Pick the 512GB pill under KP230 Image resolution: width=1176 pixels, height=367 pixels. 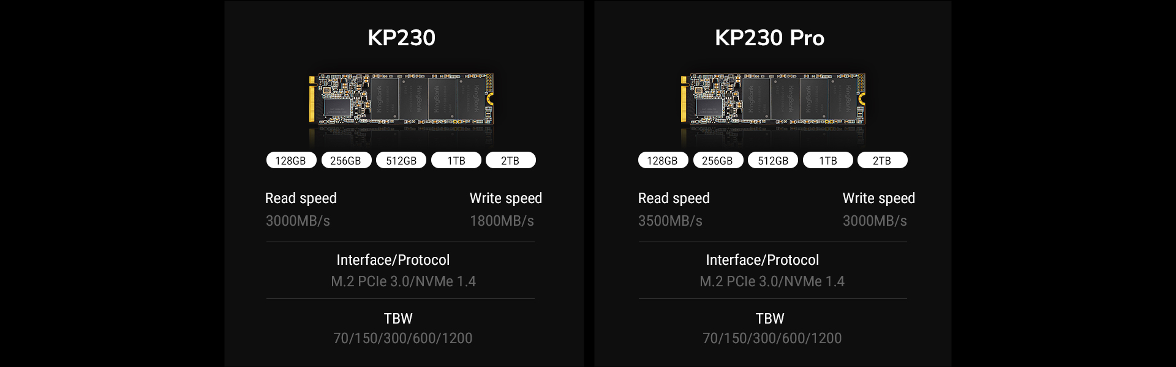click(x=401, y=160)
